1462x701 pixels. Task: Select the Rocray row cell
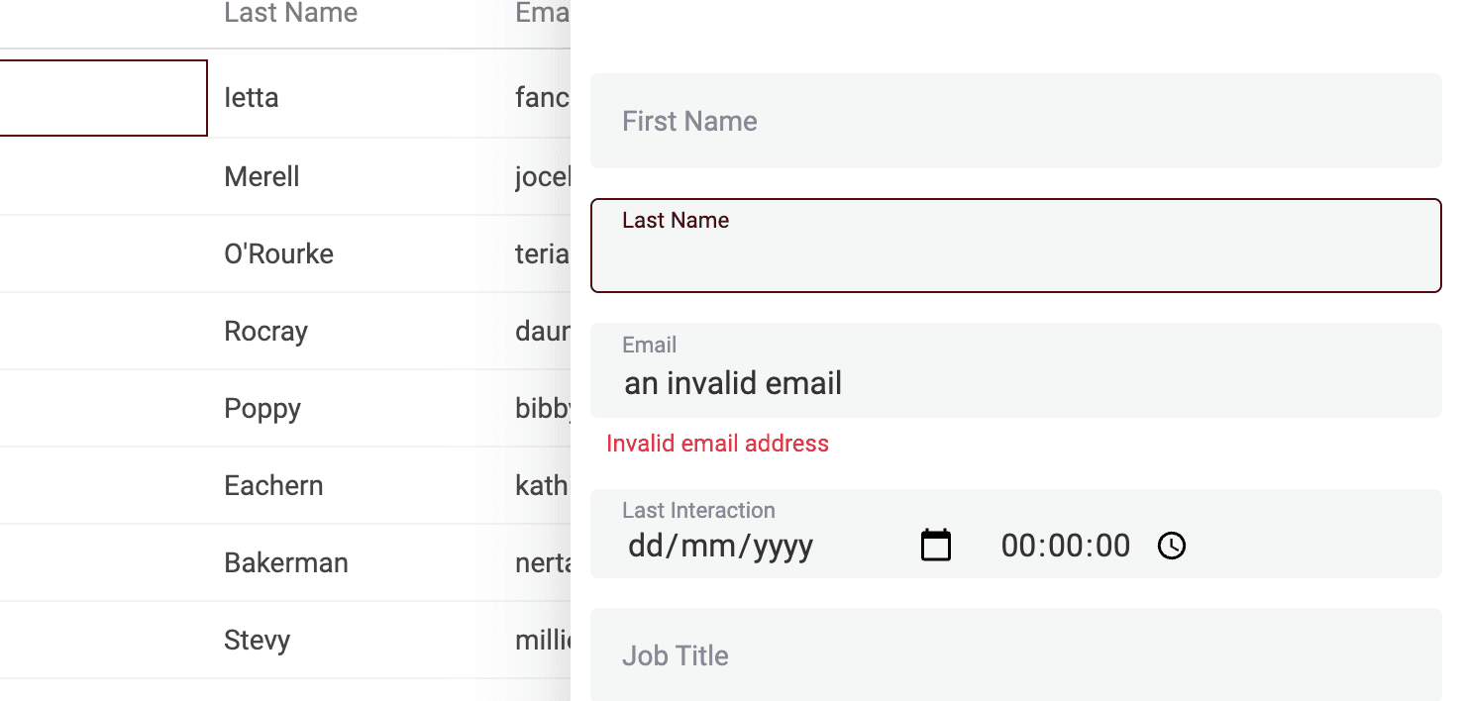265,331
